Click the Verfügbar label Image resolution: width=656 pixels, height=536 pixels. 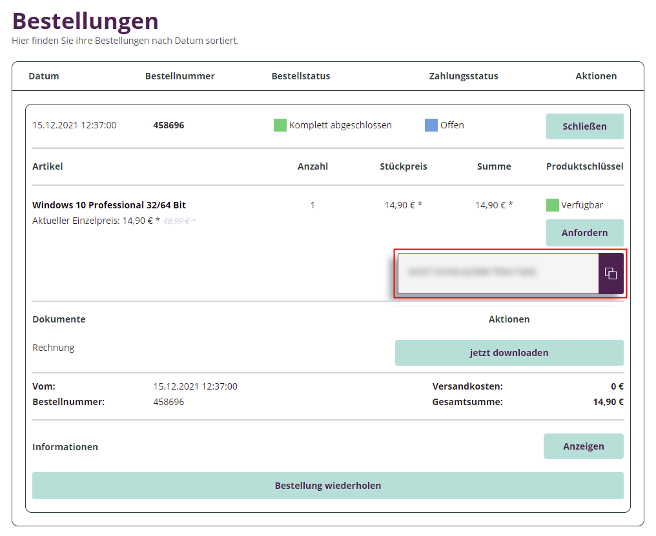pos(582,205)
